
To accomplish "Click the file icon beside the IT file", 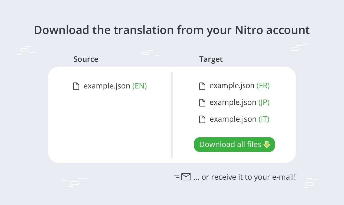I will 202,119.
